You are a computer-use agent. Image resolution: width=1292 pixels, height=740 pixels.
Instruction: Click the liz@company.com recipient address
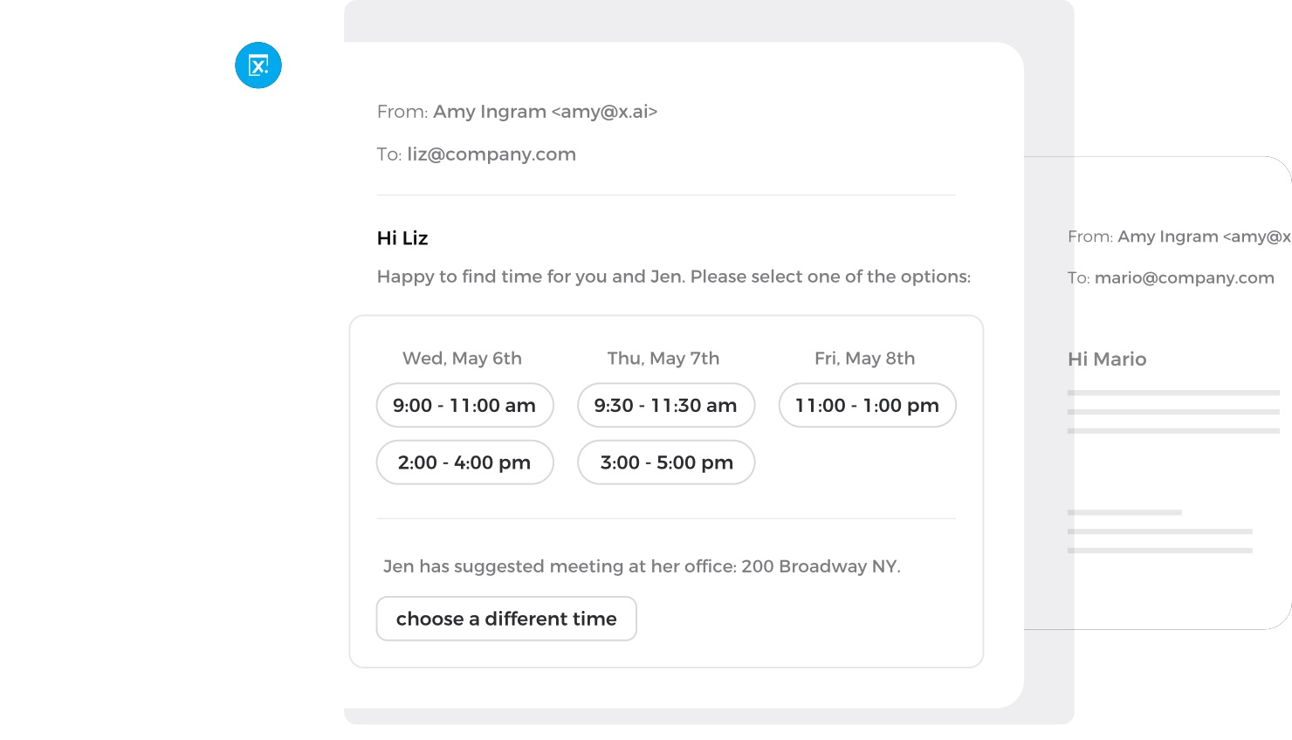[491, 154]
